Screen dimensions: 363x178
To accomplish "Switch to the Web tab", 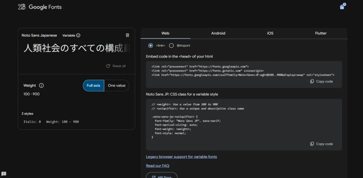I will (x=165, y=33).
